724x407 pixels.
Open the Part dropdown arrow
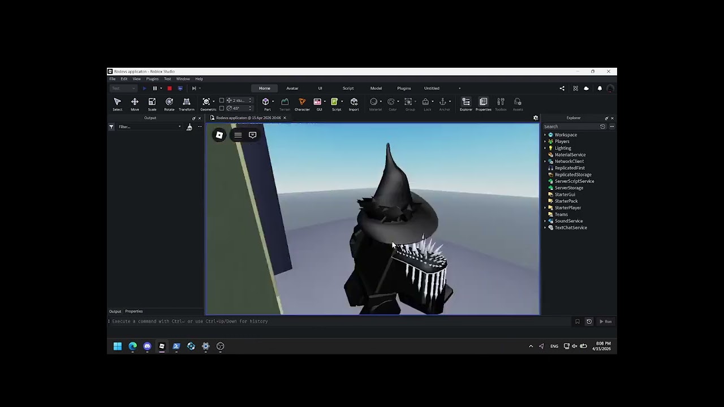point(273,102)
